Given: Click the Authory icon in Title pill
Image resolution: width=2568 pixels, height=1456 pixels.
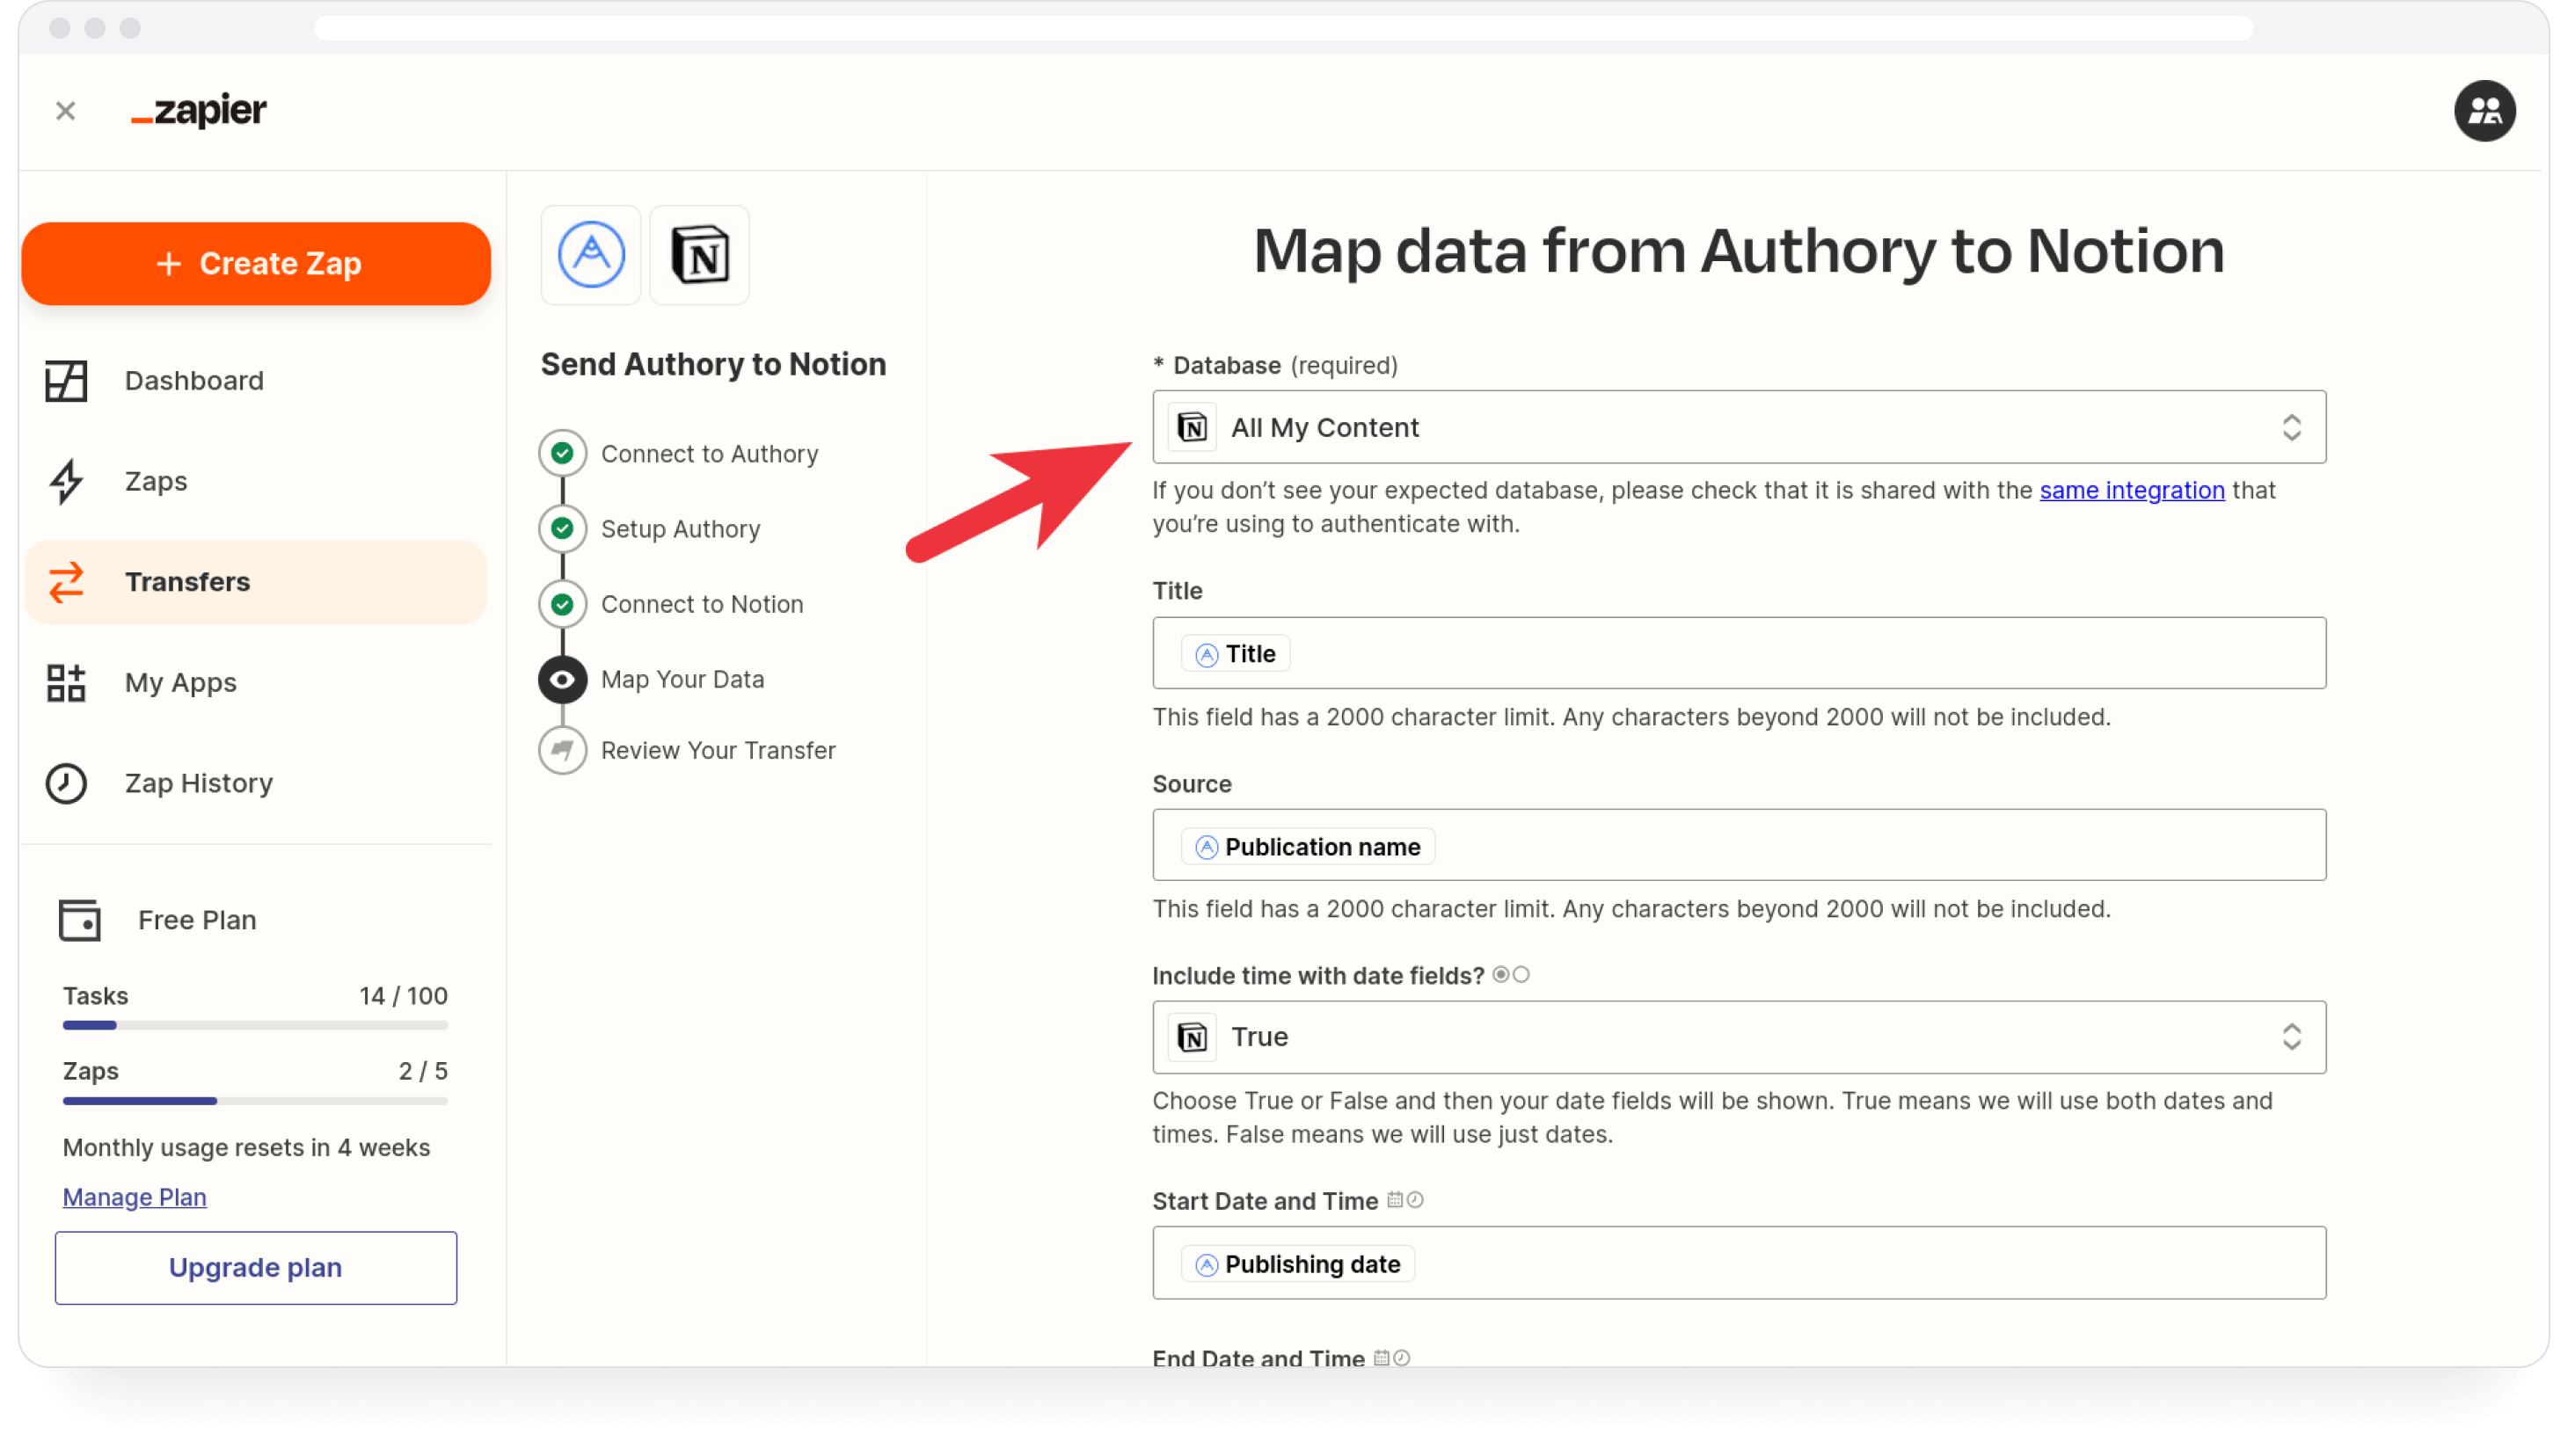Looking at the screenshot, I should [1207, 656].
